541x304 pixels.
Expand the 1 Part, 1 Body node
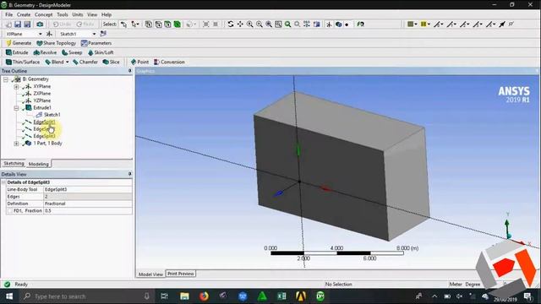pos(16,144)
